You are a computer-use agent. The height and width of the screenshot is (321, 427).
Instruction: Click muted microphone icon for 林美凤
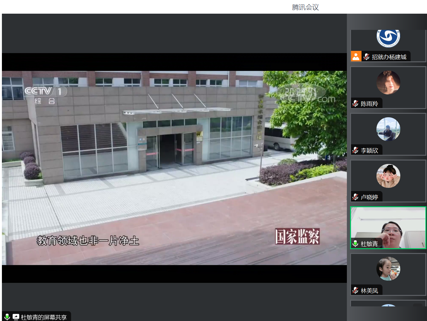[x=355, y=290]
